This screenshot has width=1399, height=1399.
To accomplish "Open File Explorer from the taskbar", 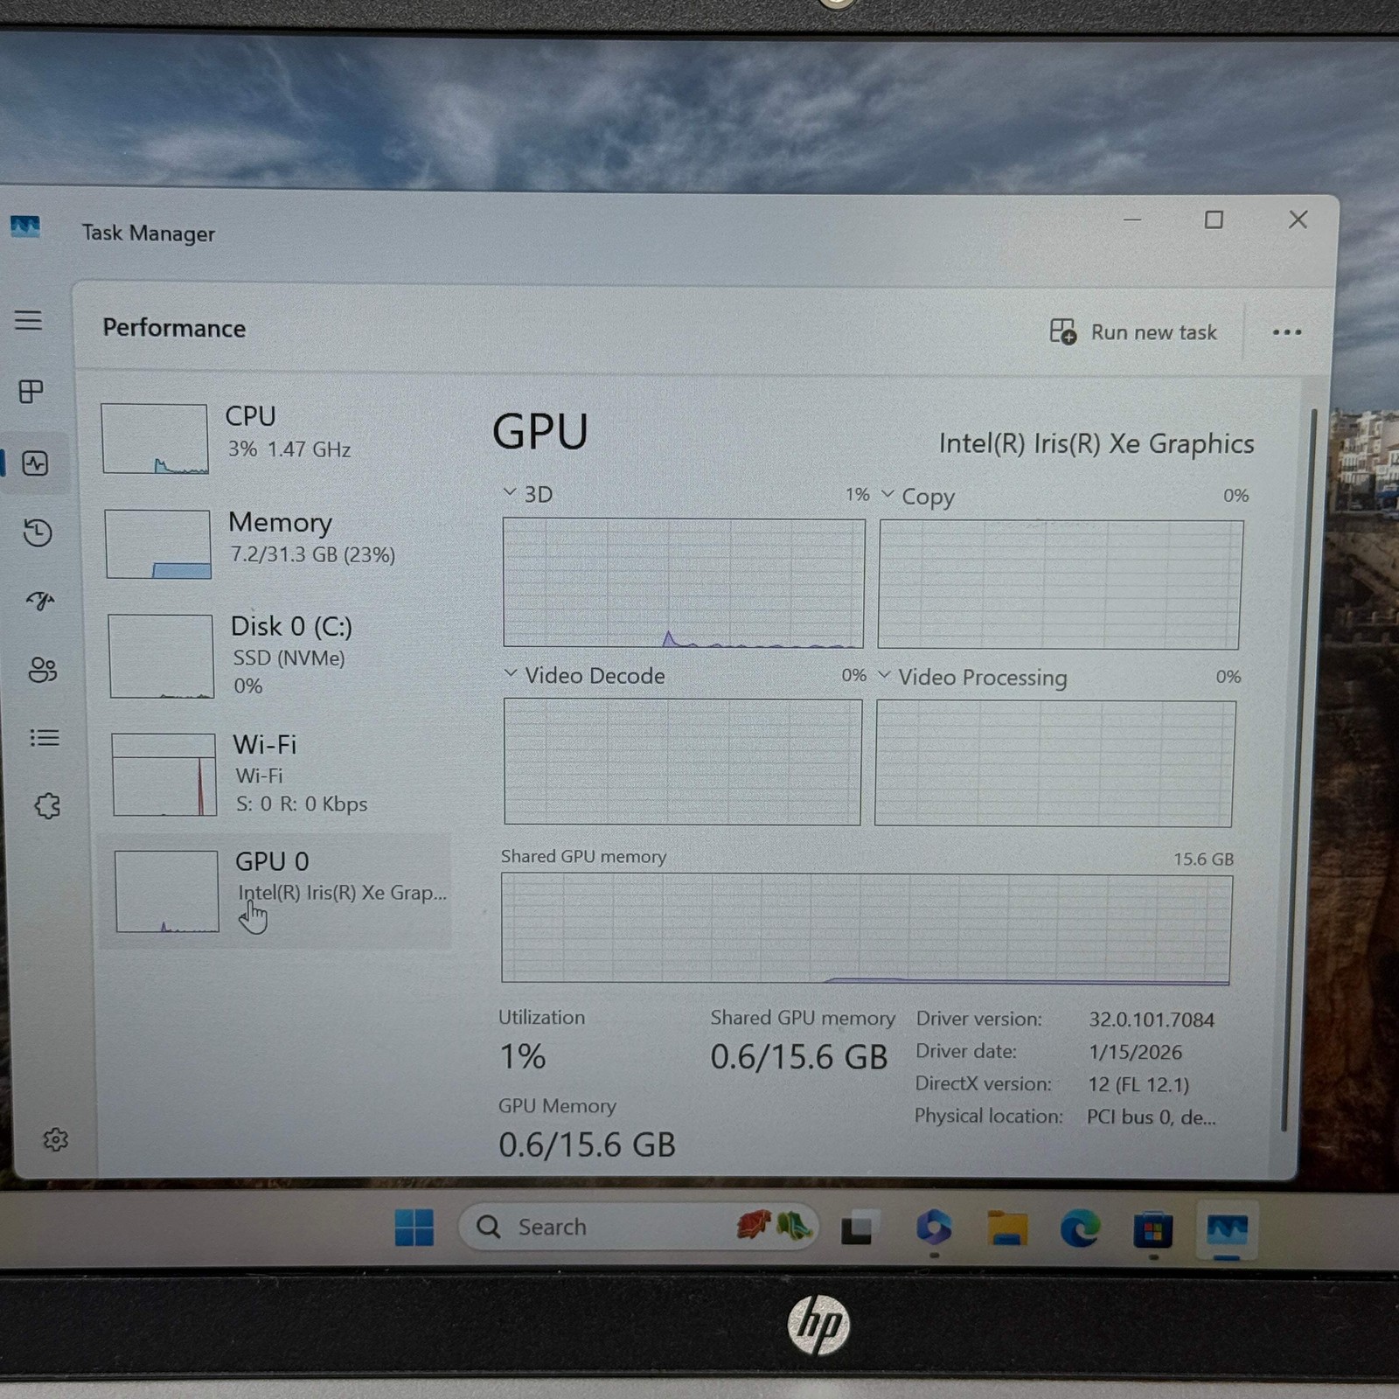I will pyautogui.click(x=1007, y=1228).
